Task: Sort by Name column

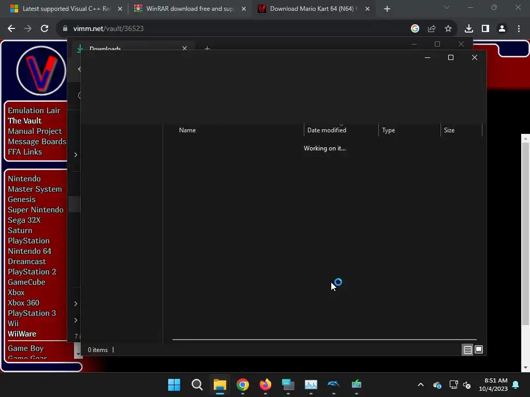Action: coord(187,130)
